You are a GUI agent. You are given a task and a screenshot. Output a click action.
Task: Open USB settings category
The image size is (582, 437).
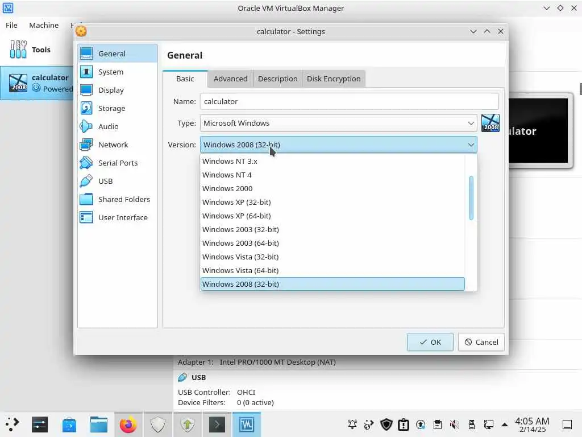coord(117,181)
